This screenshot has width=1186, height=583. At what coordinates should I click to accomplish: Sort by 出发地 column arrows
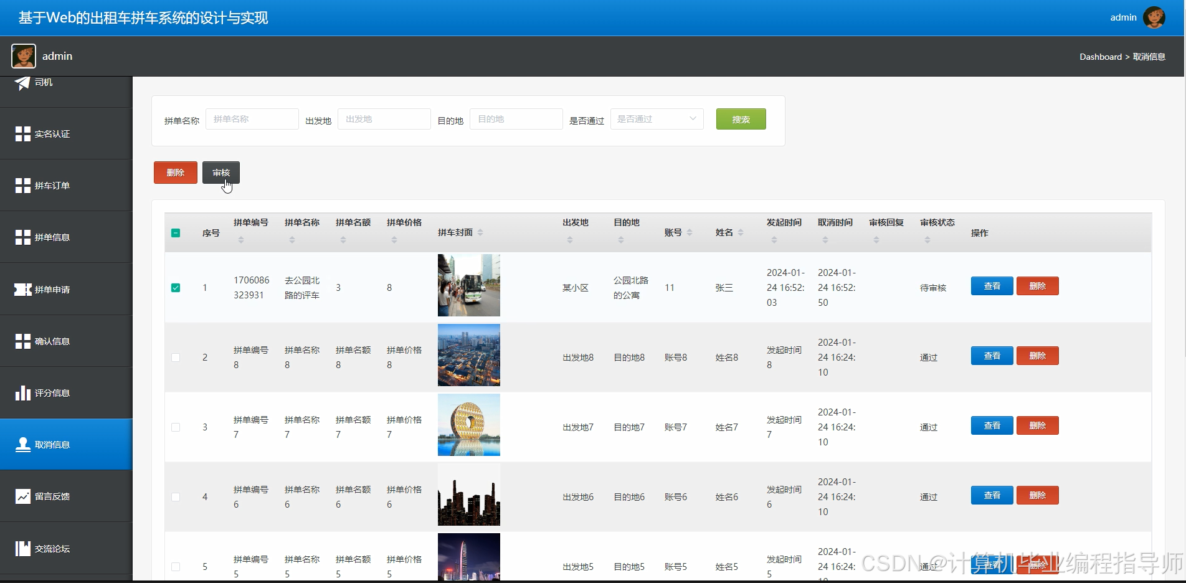click(x=570, y=240)
